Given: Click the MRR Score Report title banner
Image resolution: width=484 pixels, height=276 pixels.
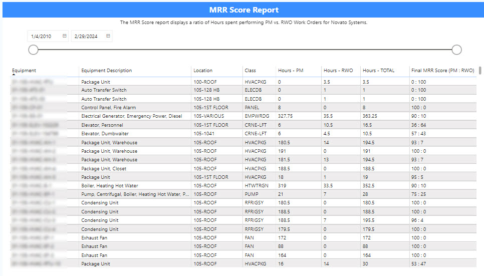Looking at the screenshot, I should 244,10.
